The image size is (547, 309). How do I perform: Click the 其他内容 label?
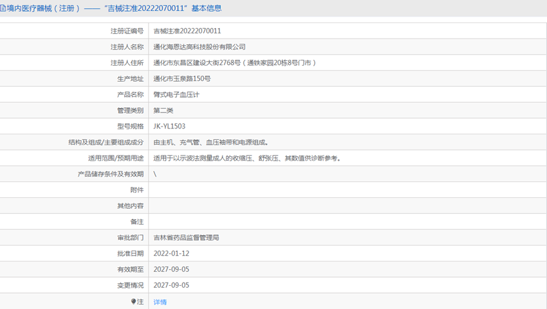pyautogui.click(x=131, y=206)
